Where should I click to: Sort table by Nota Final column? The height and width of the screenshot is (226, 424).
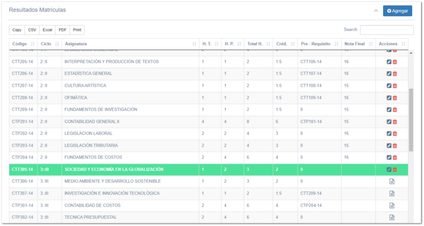pos(358,43)
